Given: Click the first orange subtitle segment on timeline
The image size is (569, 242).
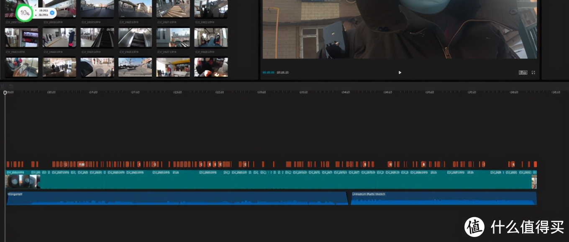Looking at the screenshot, I should (x=8, y=164).
